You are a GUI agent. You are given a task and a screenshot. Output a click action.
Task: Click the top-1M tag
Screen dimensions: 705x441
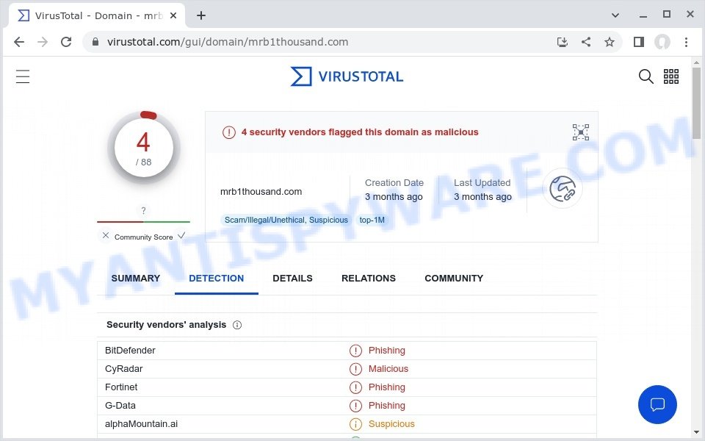point(372,220)
